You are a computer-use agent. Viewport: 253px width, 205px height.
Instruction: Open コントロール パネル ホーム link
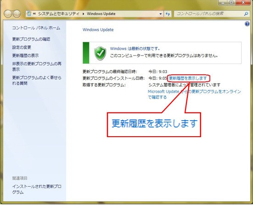36,28
